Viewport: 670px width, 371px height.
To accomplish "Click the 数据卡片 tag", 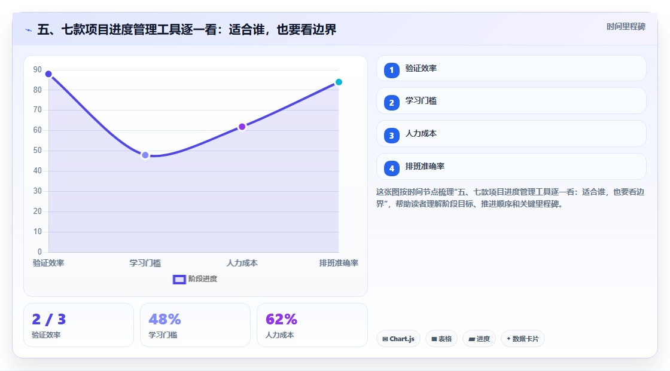I will [523, 339].
